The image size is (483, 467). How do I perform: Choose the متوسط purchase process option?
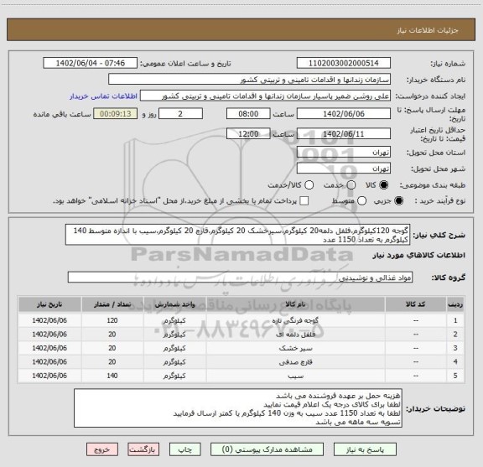pyautogui.click(x=361, y=201)
